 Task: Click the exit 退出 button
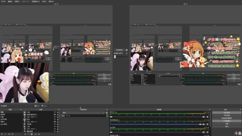[x=227, y=126]
